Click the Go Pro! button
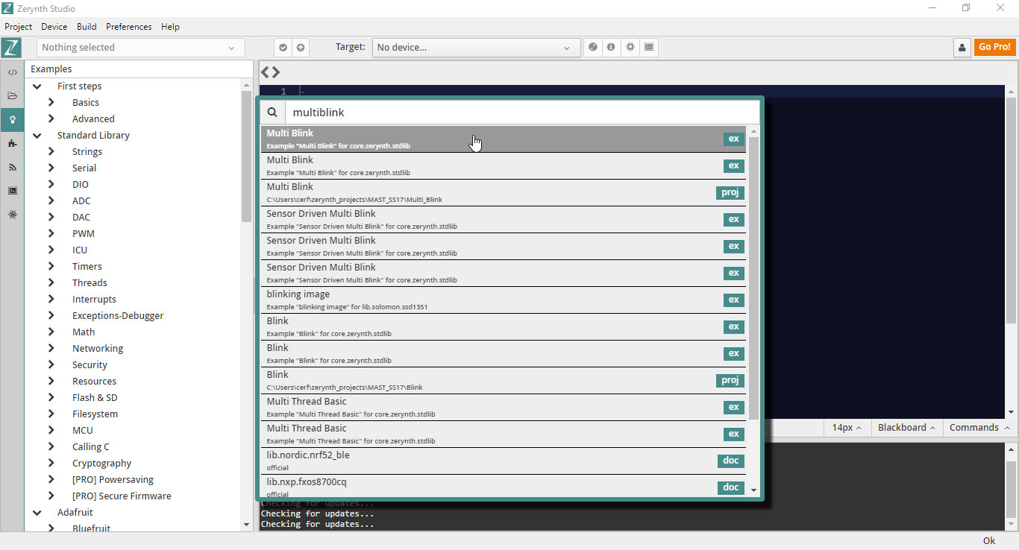The width and height of the screenshot is (1019, 550). coord(994,47)
